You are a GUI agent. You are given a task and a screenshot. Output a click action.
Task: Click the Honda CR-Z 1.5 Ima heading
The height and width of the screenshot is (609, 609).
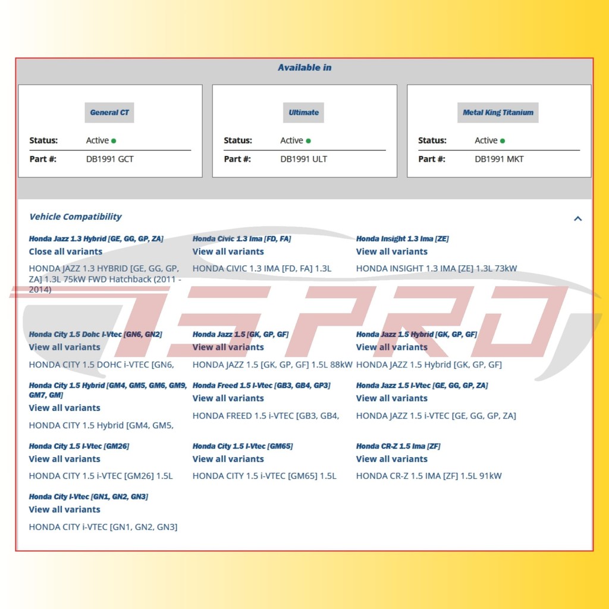(x=398, y=446)
